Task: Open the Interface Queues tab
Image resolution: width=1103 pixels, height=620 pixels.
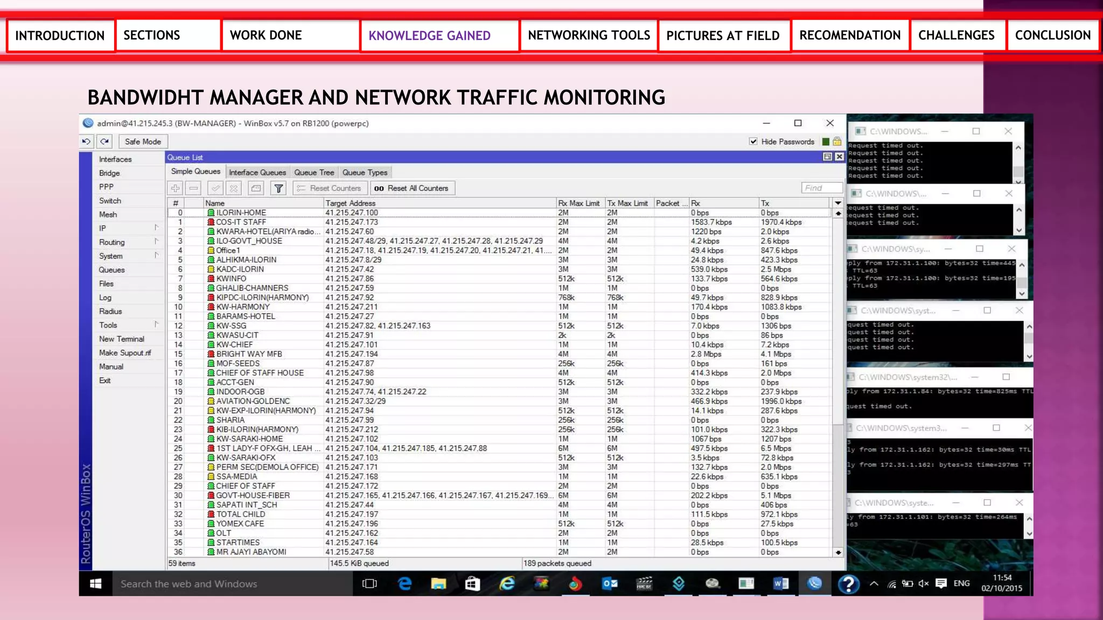Action: click(257, 172)
